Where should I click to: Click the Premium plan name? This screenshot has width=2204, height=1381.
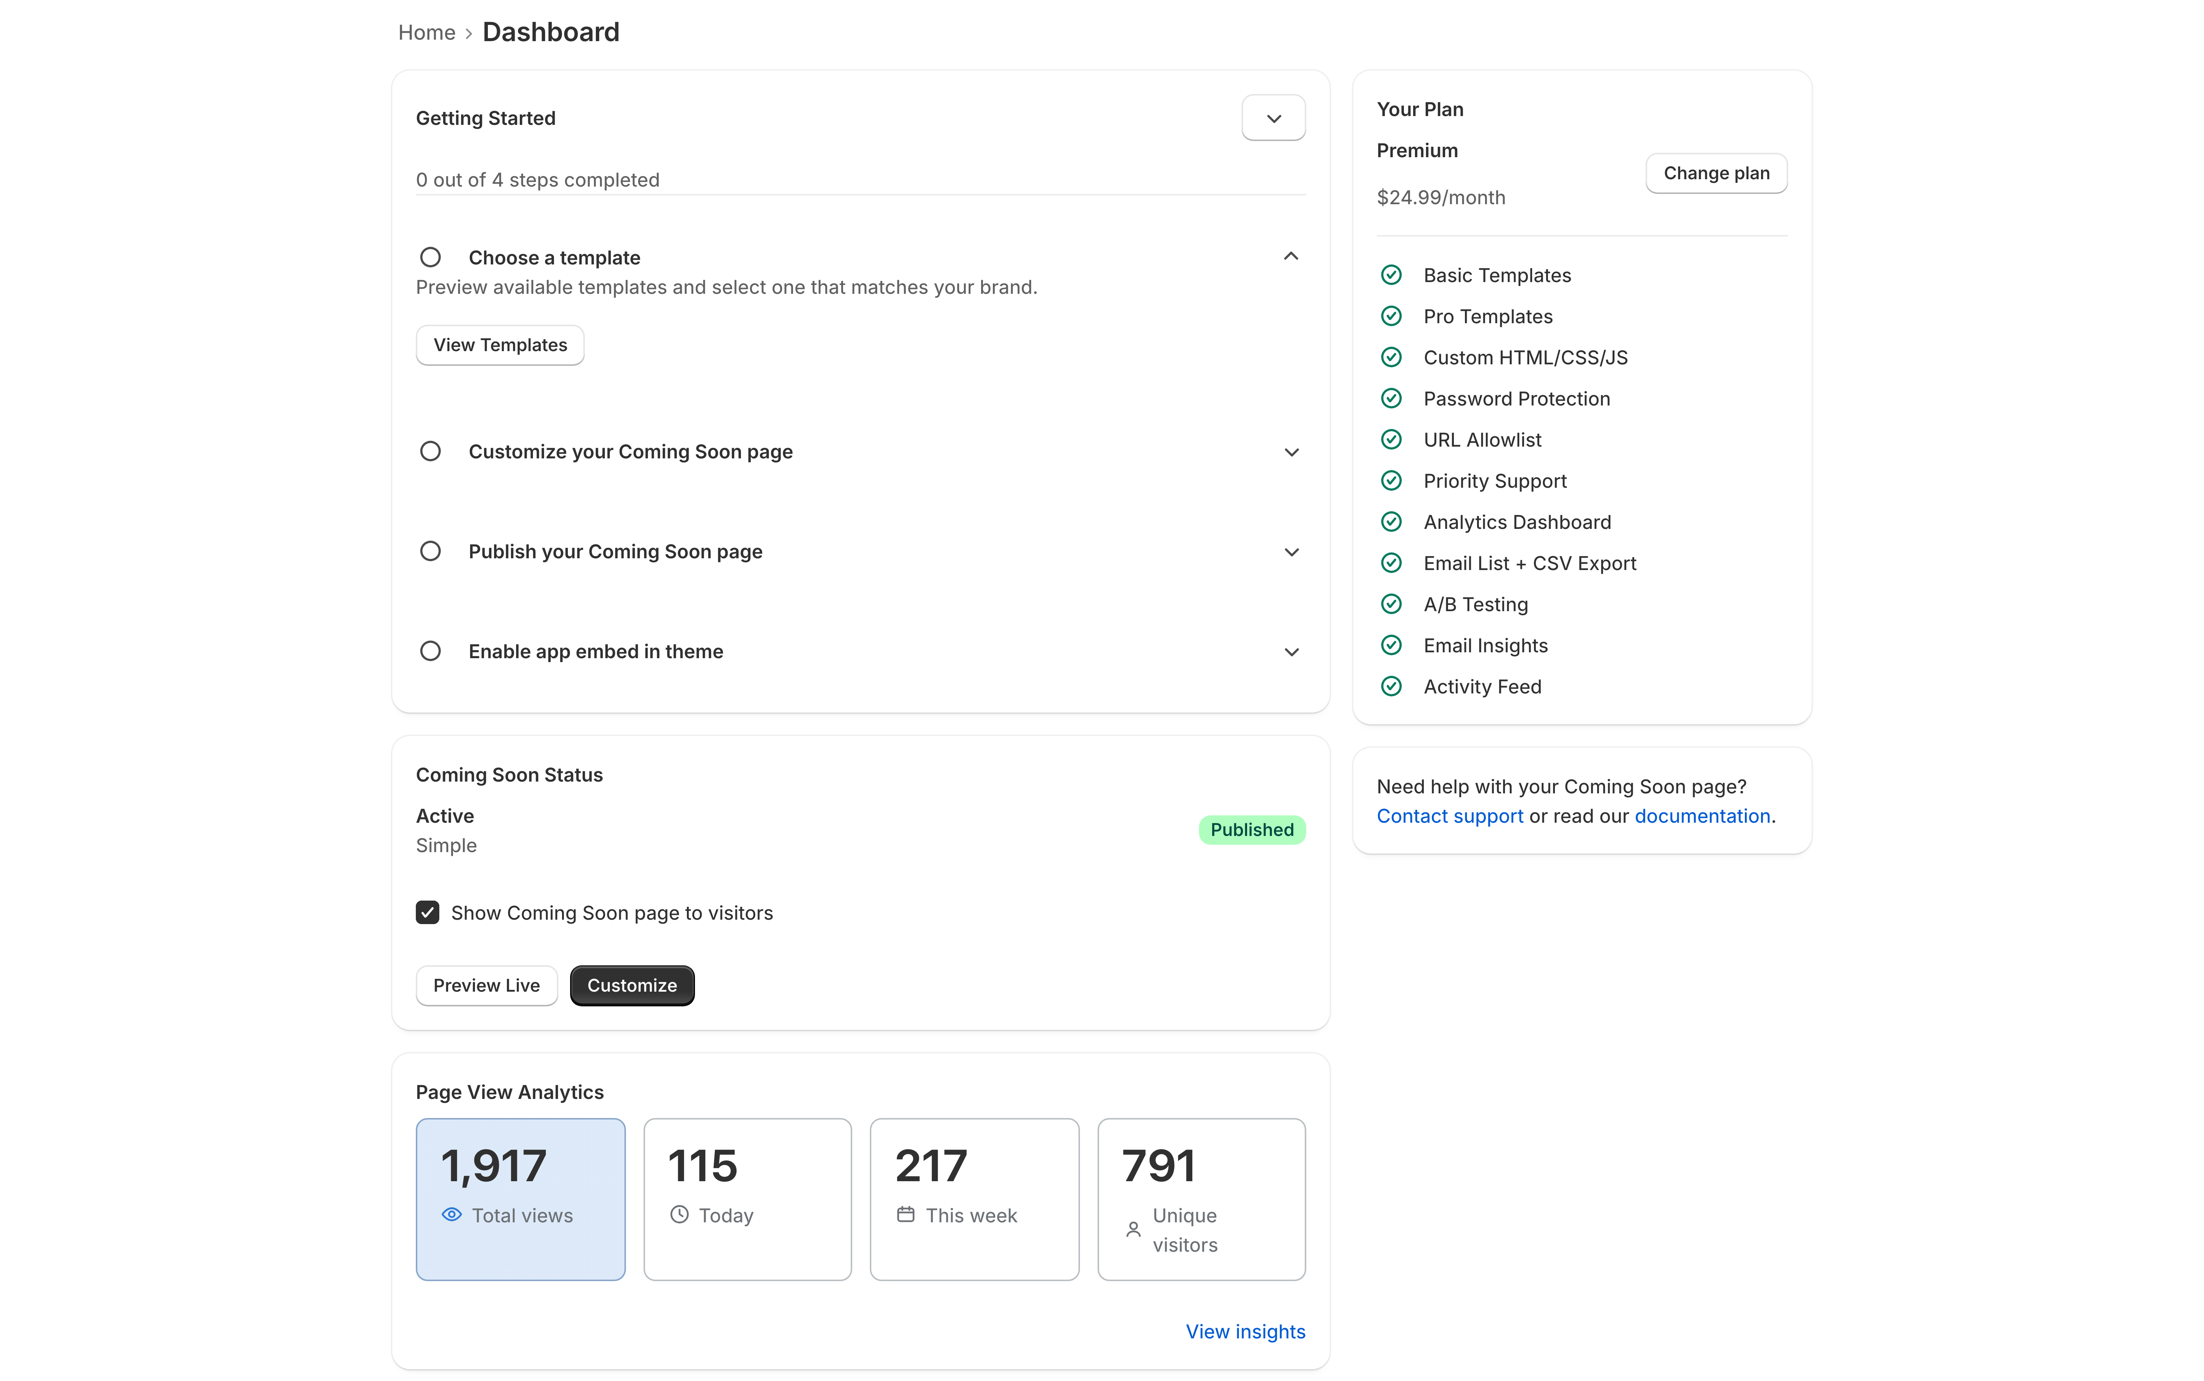(x=1417, y=151)
